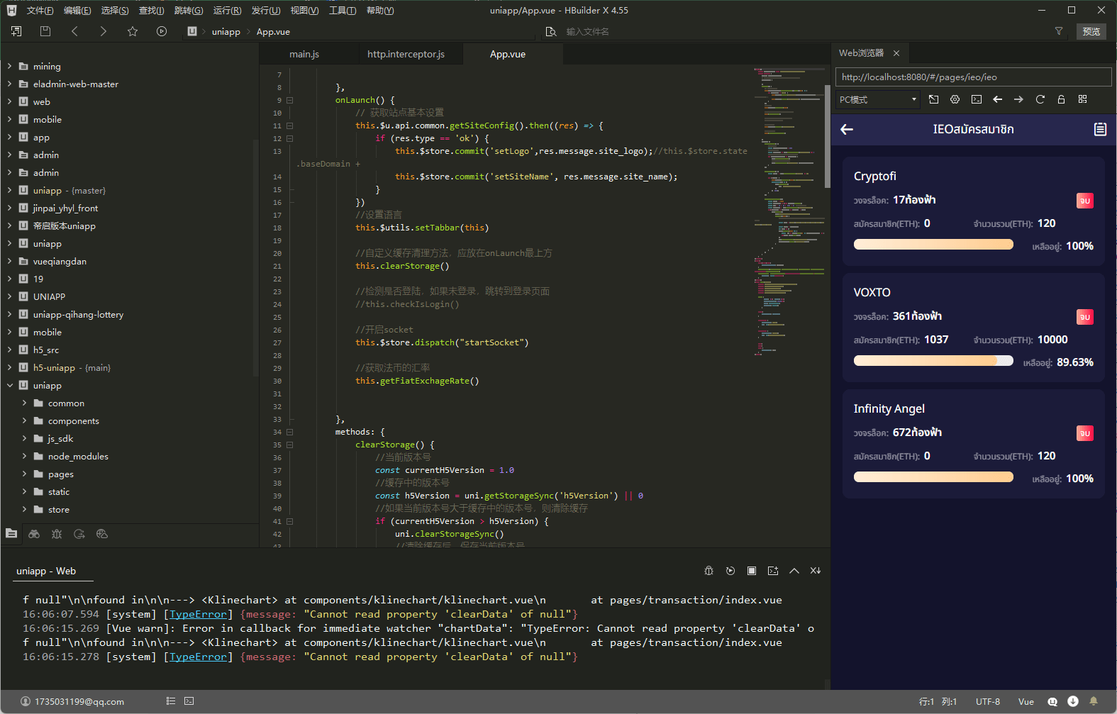The image size is (1117, 714).
Task: Click the first TypeError link in console
Action: (198, 614)
